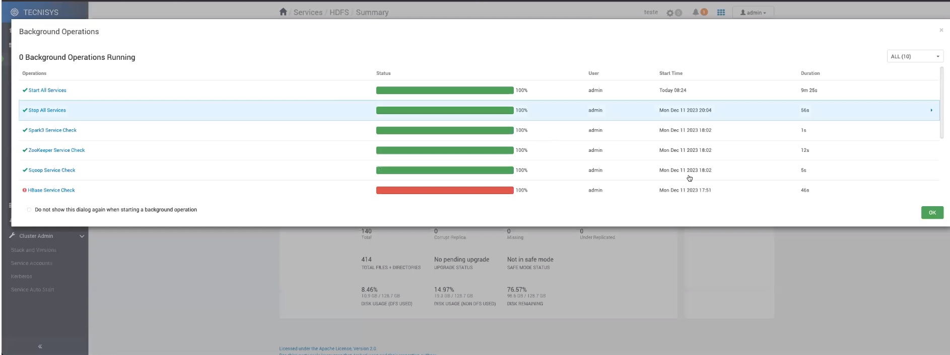This screenshot has height=355, width=950.
Task: Click the green check icon beside Start All Services
Action: 25,91
